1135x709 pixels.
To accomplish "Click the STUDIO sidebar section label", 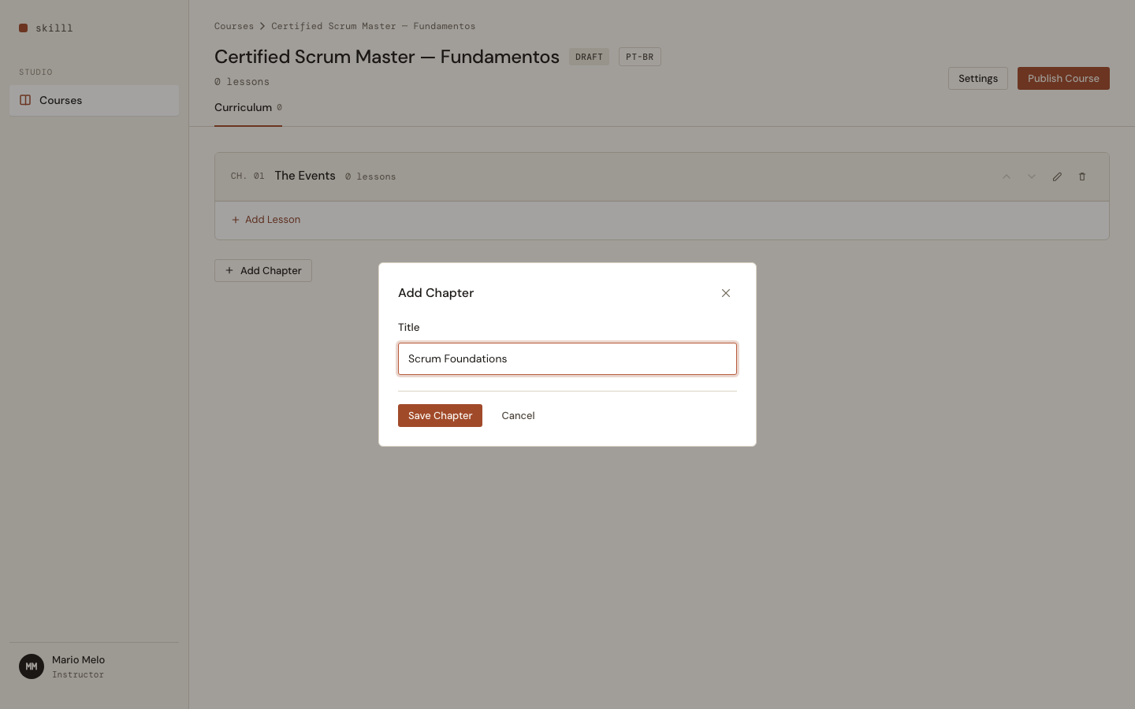I will coord(35,72).
